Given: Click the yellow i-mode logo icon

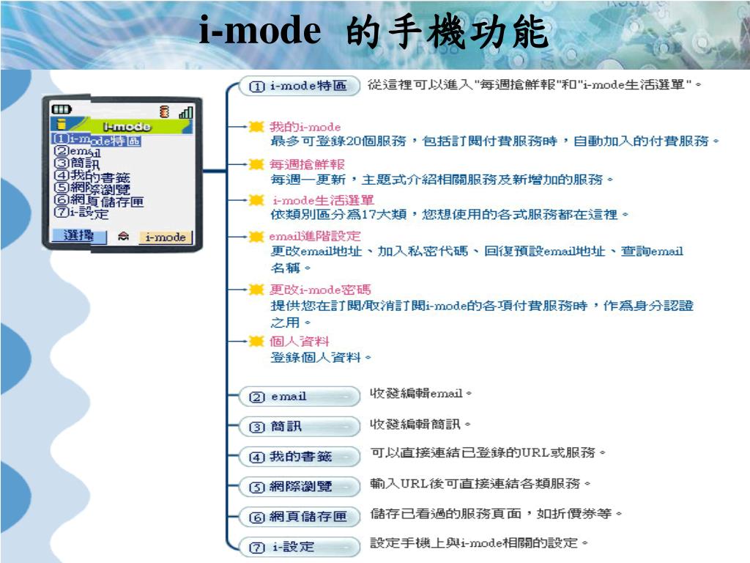Looking at the screenshot, I should (62, 124).
